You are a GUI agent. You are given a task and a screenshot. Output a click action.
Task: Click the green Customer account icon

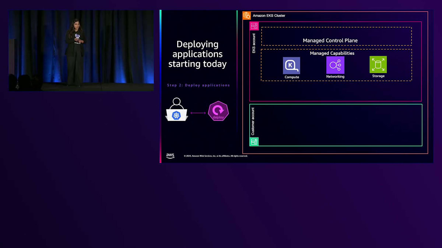(254, 141)
